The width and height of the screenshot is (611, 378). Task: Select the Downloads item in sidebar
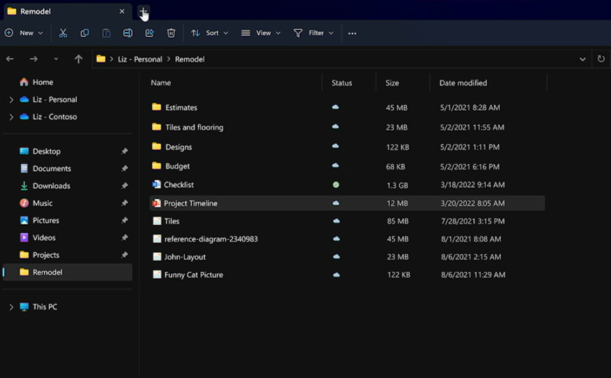coord(51,186)
